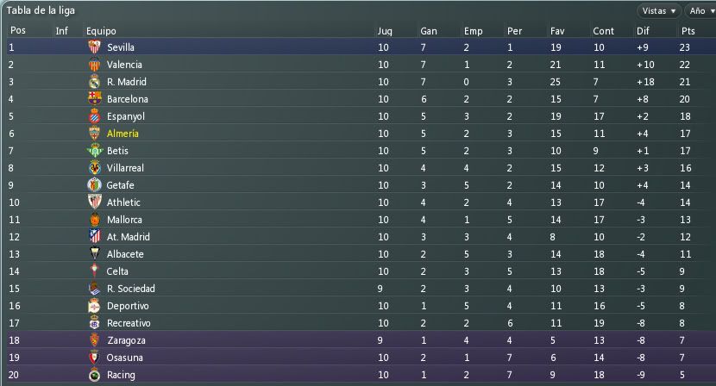Sort by the Dif column header
This screenshot has width=716, height=386.
pyautogui.click(x=643, y=31)
